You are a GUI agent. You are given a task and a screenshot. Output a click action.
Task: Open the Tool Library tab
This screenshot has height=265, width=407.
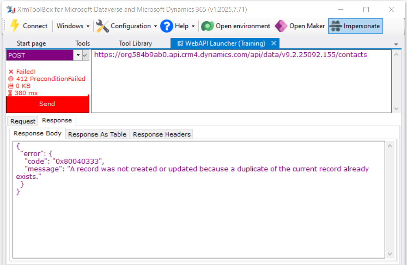pyautogui.click(x=135, y=43)
